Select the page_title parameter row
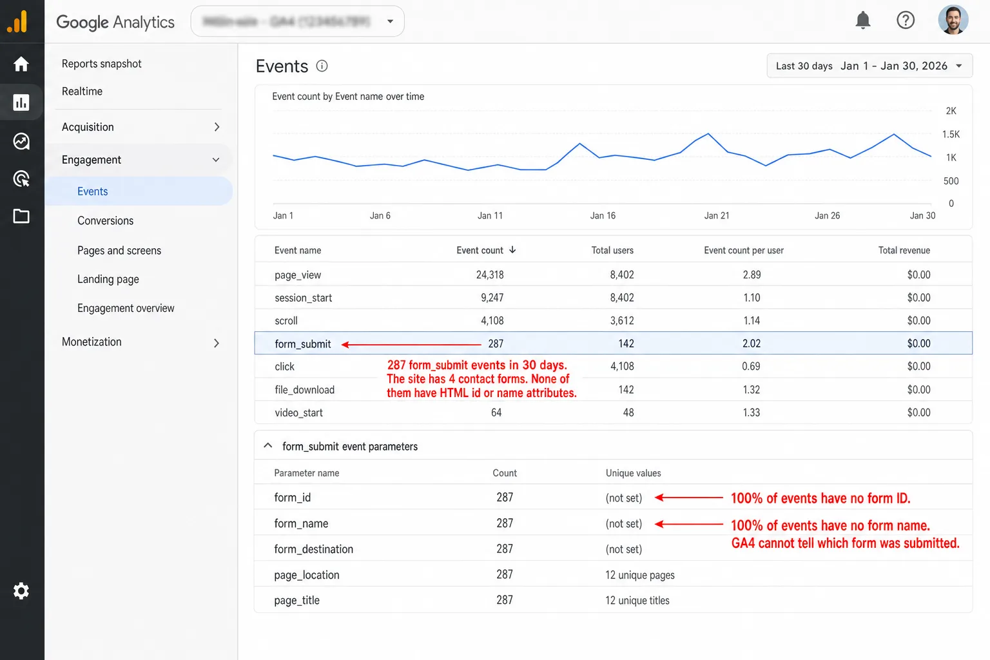990x660 pixels. [613, 600]
